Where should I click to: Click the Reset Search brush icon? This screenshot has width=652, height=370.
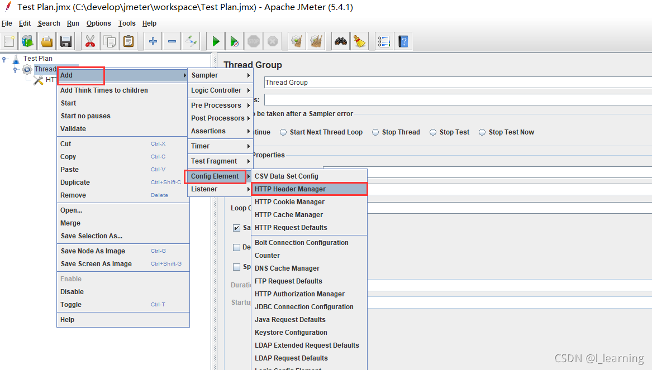(x=359, y=41)
